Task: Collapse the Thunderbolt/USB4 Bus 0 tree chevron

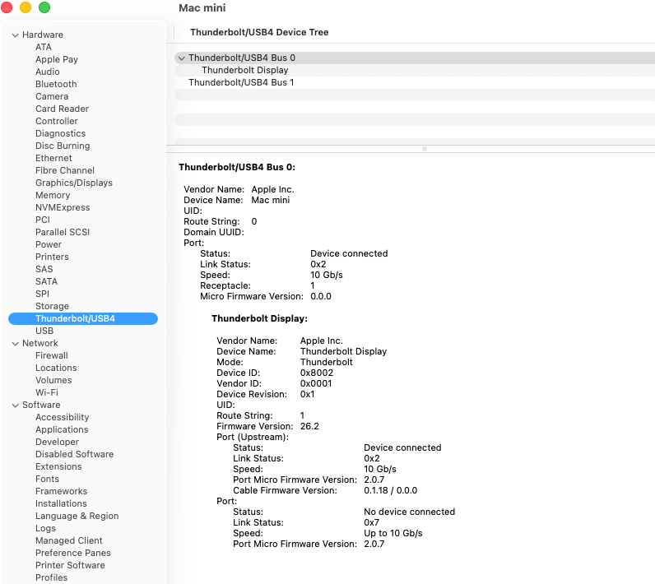Action: (181, 58)
